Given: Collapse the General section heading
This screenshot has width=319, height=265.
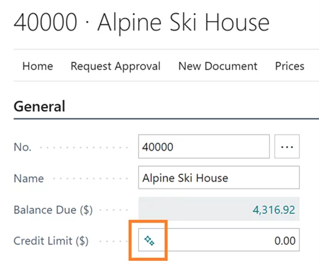Looking at the screenshot, I should tap(39, 106).
